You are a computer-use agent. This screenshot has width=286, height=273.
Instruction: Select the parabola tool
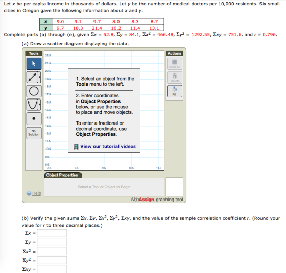33,105
